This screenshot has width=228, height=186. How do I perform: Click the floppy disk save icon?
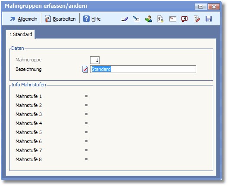(209, 19)
